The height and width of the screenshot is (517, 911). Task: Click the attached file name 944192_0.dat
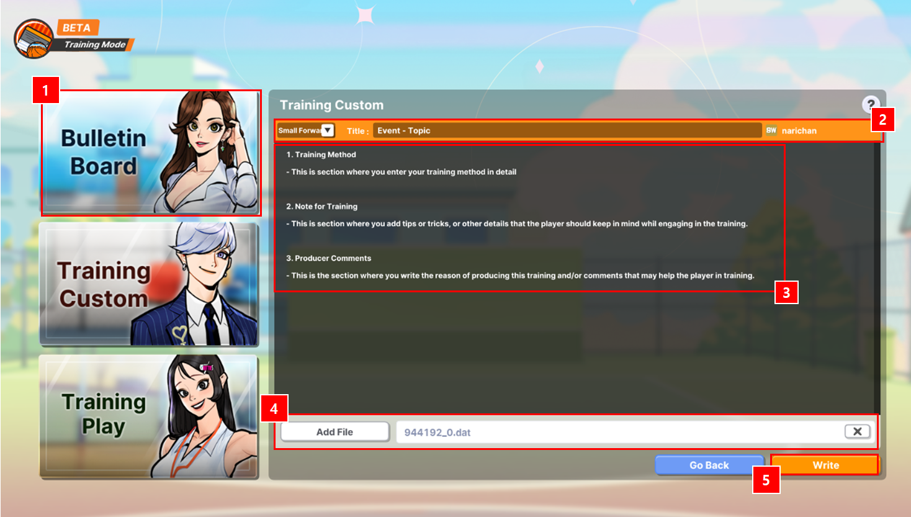tap(438, 433)
